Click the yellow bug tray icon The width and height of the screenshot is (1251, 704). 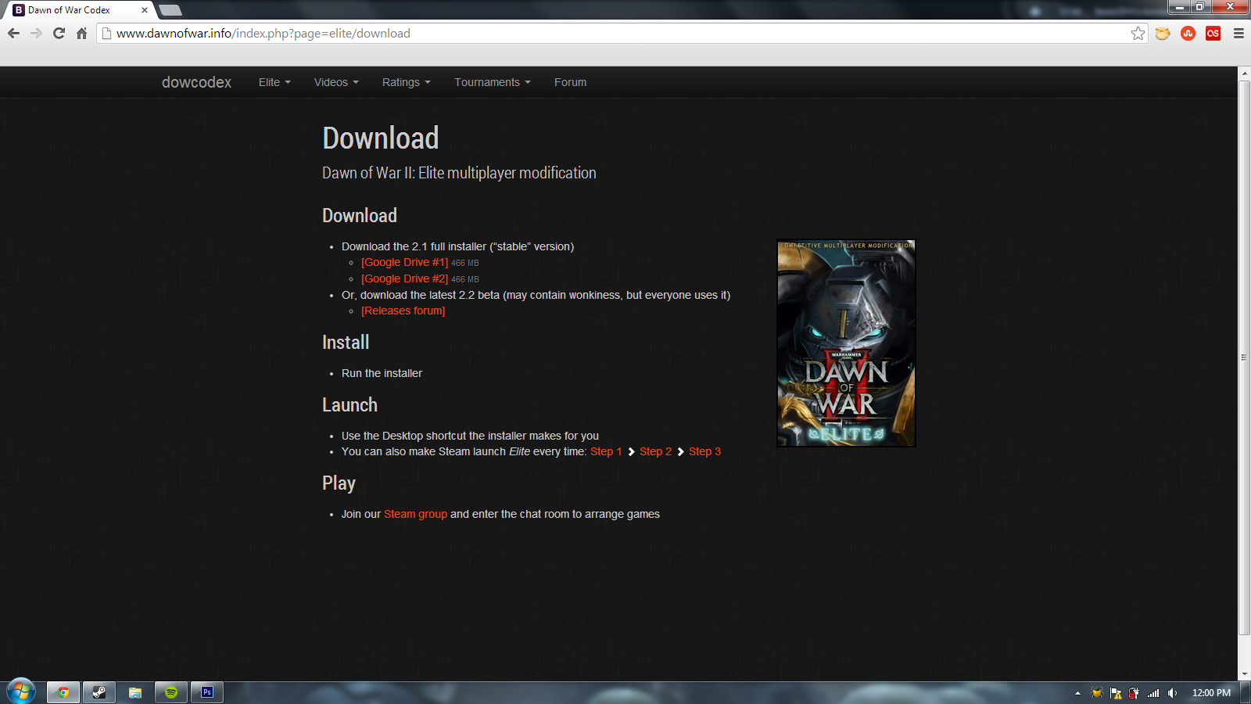pyautogui.click(x=1097, y=693)
